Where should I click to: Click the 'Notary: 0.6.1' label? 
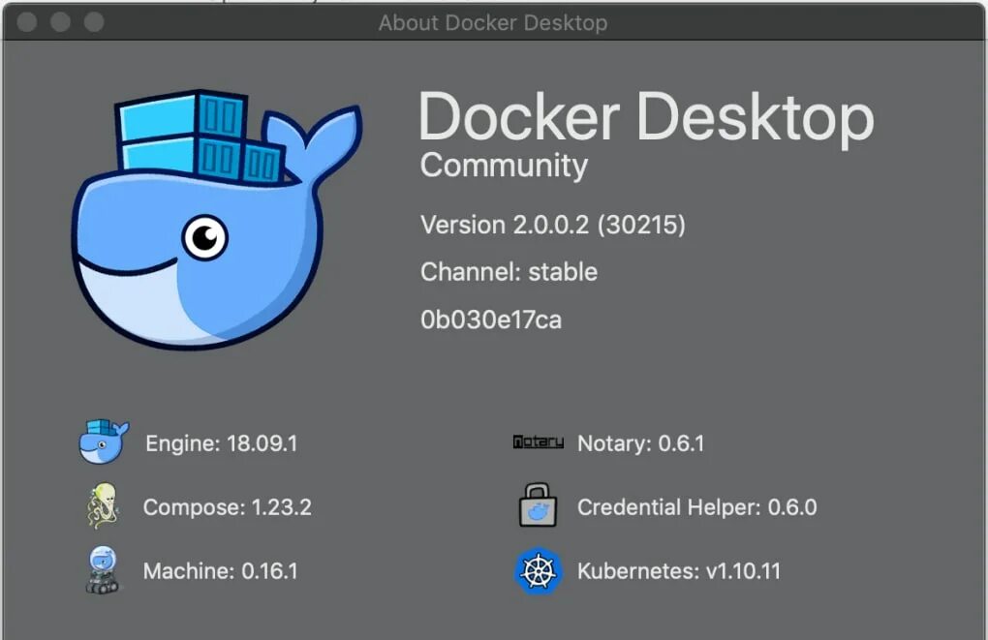(x=641, y=443)
